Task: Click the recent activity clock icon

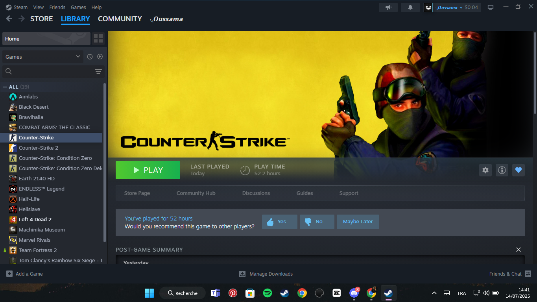Action: [x=90, y=57]
